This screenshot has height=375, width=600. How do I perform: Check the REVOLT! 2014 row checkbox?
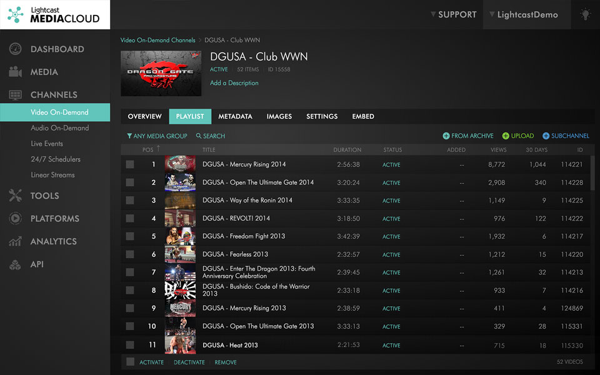(x=130, y=218)
